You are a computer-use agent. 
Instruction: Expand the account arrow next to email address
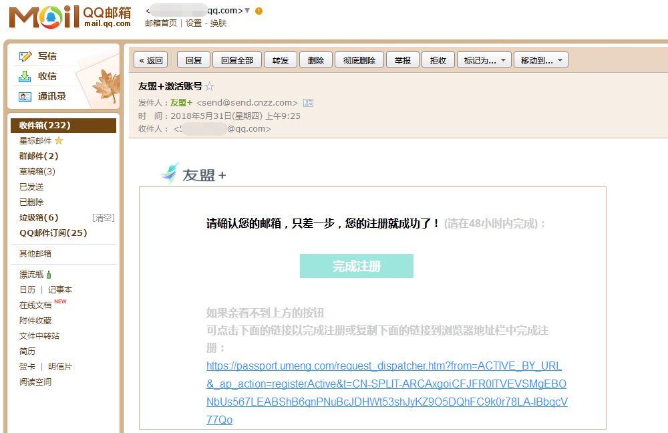(x=247, y=11)
